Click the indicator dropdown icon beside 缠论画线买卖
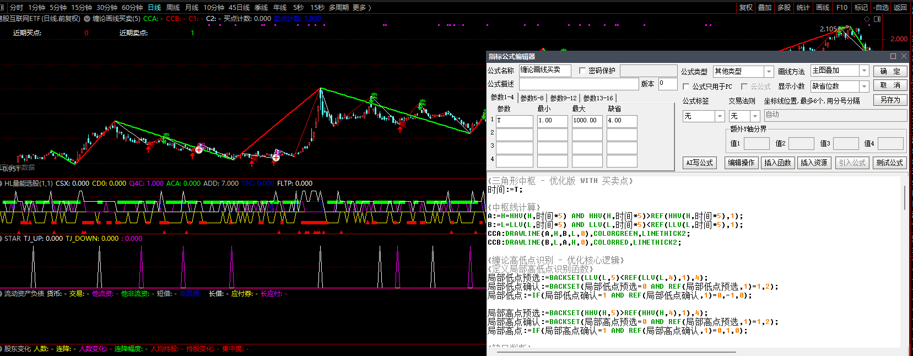 pyautogui.click(x=87, y=19)
